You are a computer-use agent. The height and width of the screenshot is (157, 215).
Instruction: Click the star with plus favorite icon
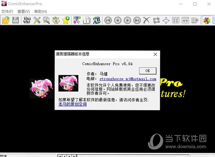(66, 20)
